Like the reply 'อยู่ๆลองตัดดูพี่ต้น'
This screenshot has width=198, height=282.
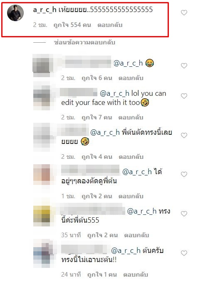[x=184, y=174]
